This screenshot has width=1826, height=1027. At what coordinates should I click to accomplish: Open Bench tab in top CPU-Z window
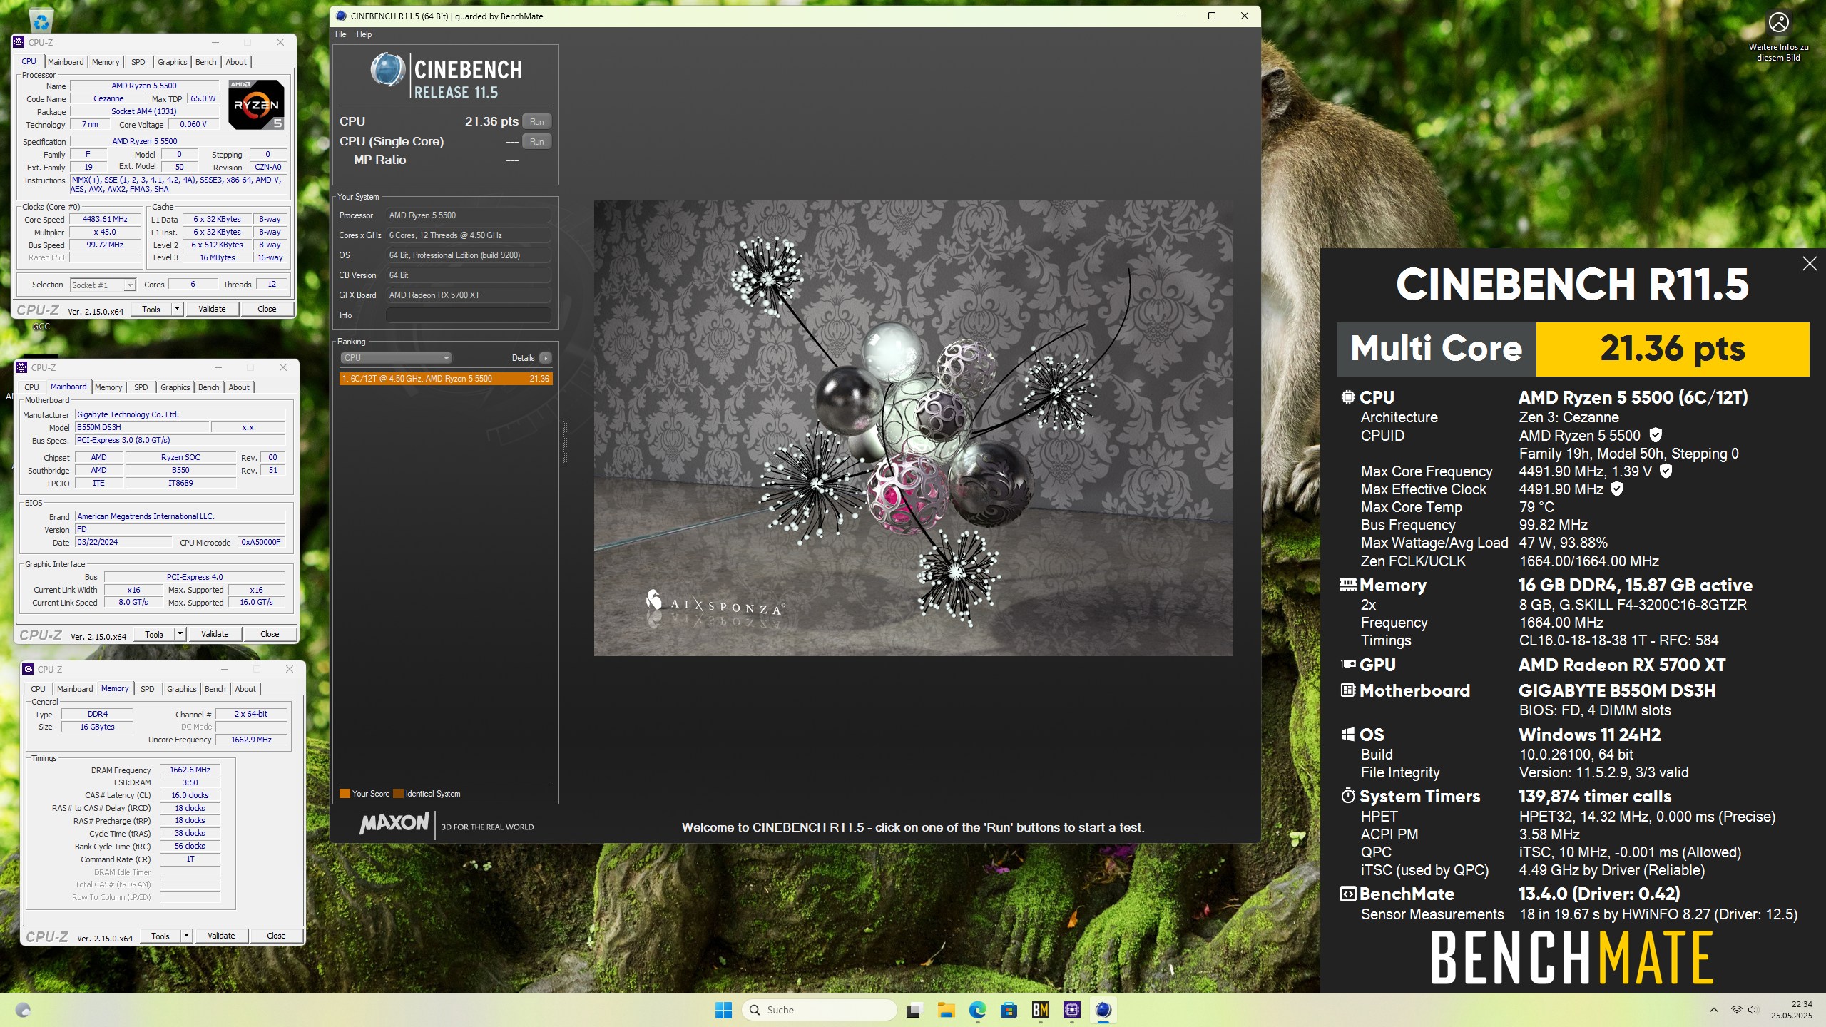pyautogui.click(x=206, y=62)
